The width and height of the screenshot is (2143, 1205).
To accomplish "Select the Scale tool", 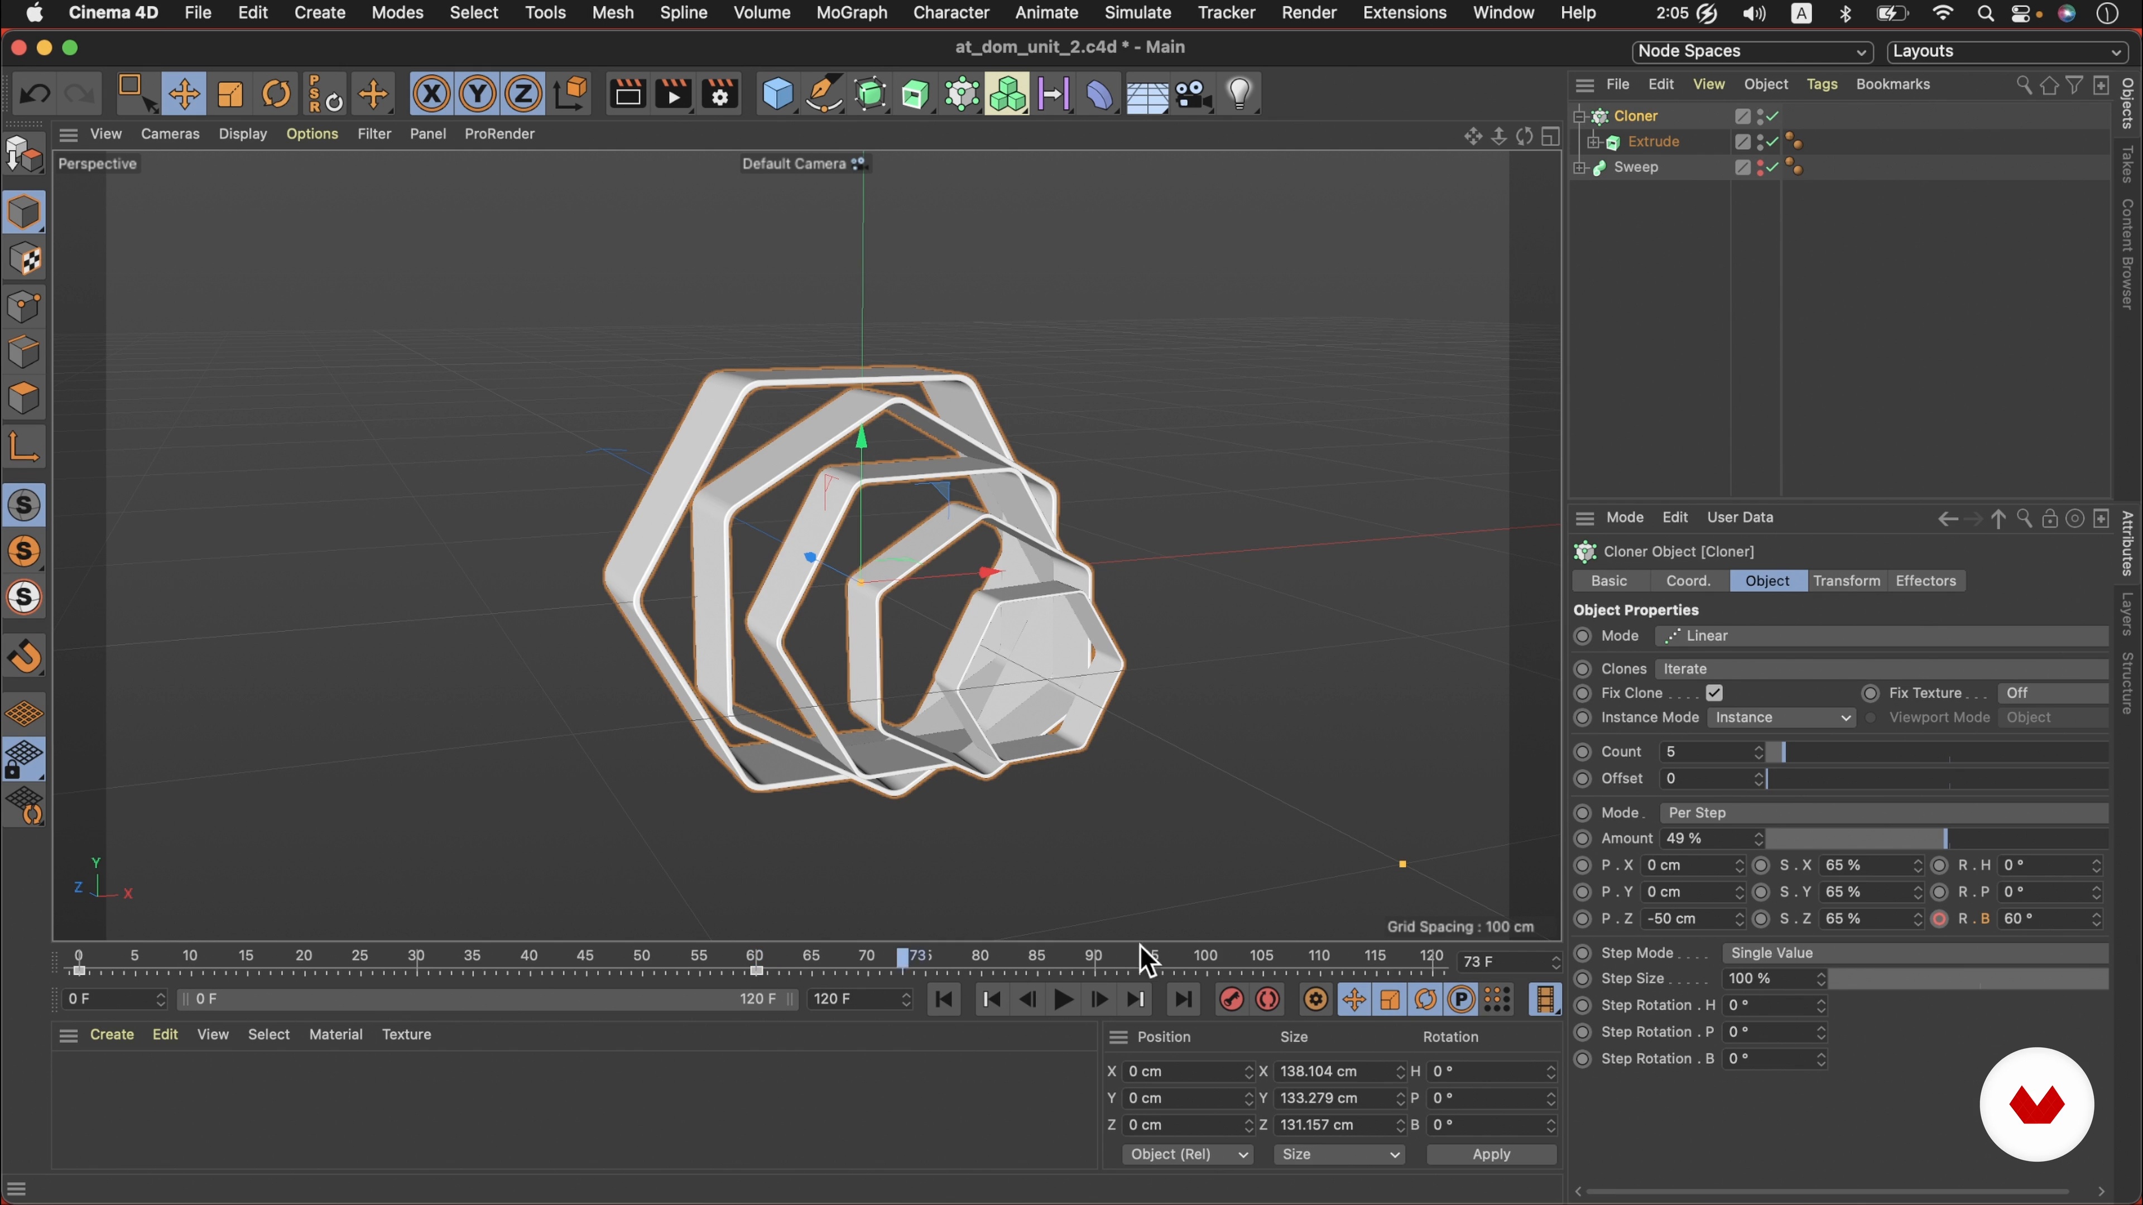I will tap(230, 95).
